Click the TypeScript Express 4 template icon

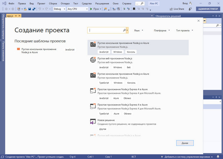[x=93, y=106]
